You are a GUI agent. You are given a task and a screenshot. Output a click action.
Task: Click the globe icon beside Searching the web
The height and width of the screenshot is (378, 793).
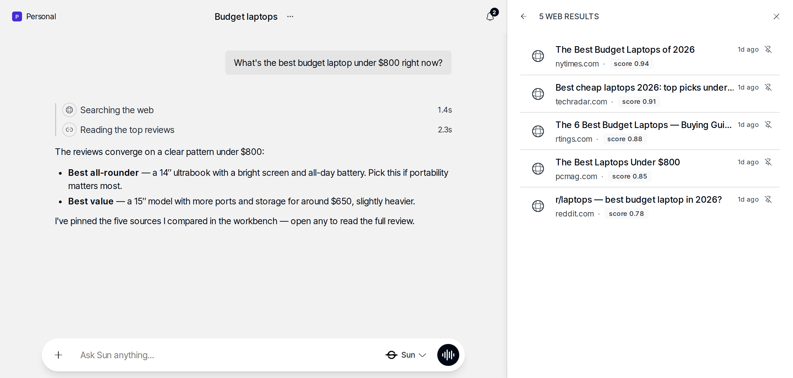[69, 110]
